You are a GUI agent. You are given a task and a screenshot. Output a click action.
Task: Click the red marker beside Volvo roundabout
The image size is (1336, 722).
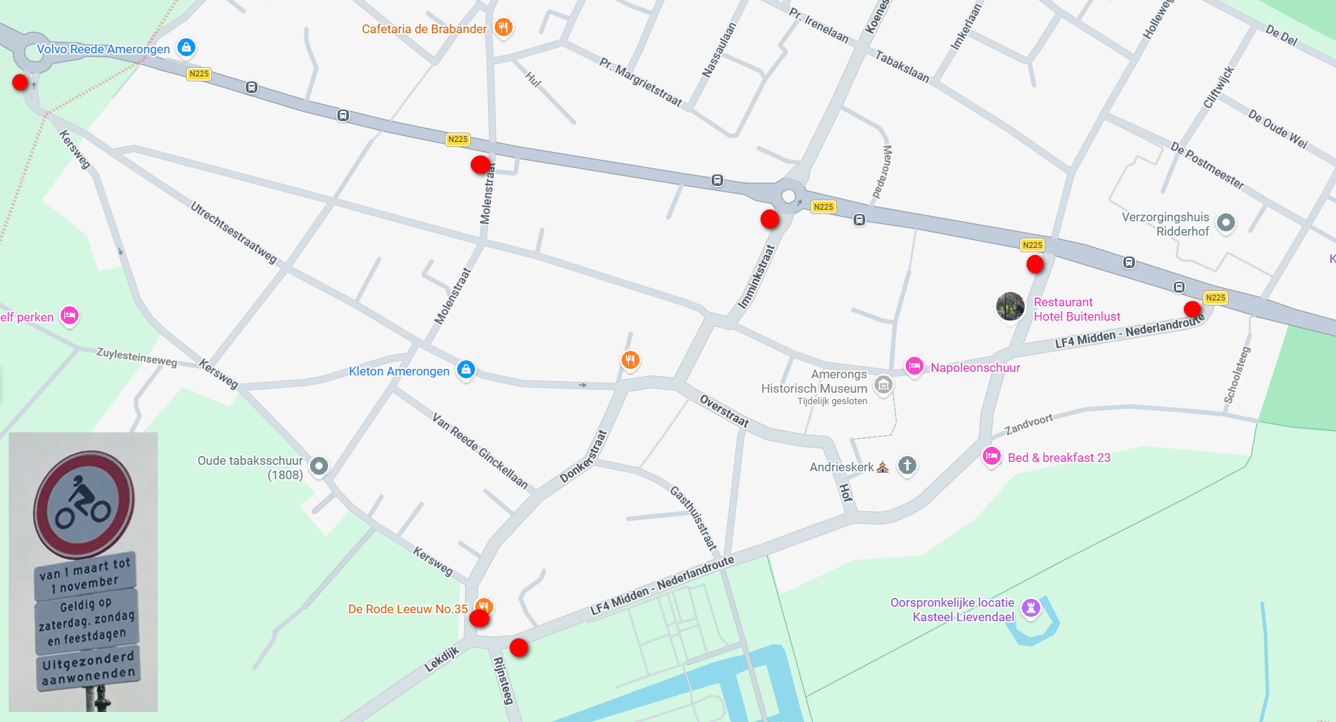pyautogui.click(x=20, y=82)
